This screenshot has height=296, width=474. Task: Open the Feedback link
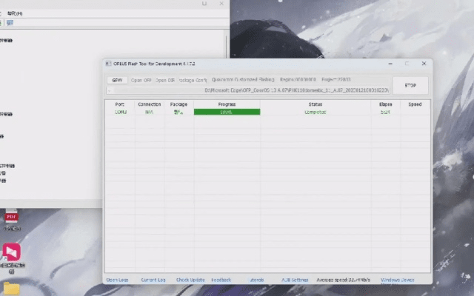coord(221,280)
